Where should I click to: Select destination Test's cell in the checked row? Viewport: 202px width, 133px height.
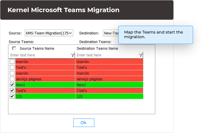click(109, 90)
